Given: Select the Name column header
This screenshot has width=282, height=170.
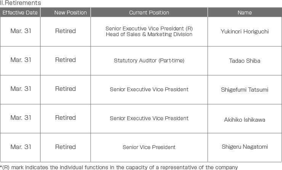Looking at the screenshot, I should (x=245, y=13).
